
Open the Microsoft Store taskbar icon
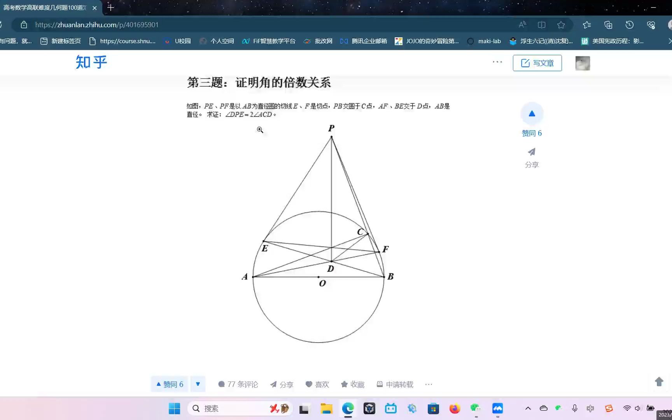[x=433, y=408]
